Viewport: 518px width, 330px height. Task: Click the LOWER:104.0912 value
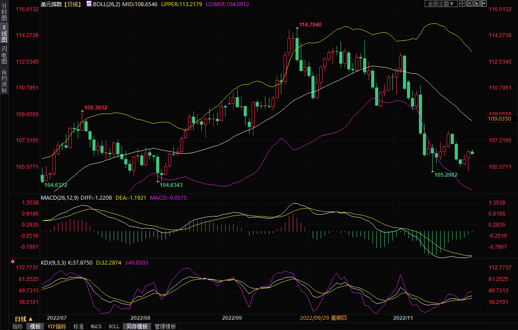point(227,4)
